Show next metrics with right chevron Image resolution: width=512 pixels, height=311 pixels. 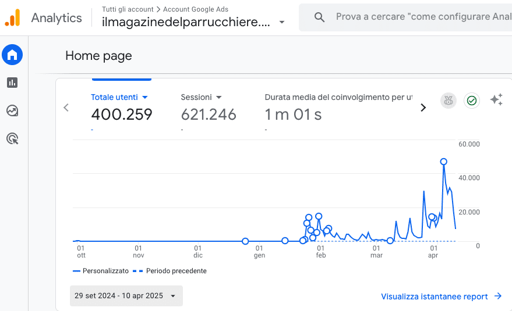pos(423,108)
